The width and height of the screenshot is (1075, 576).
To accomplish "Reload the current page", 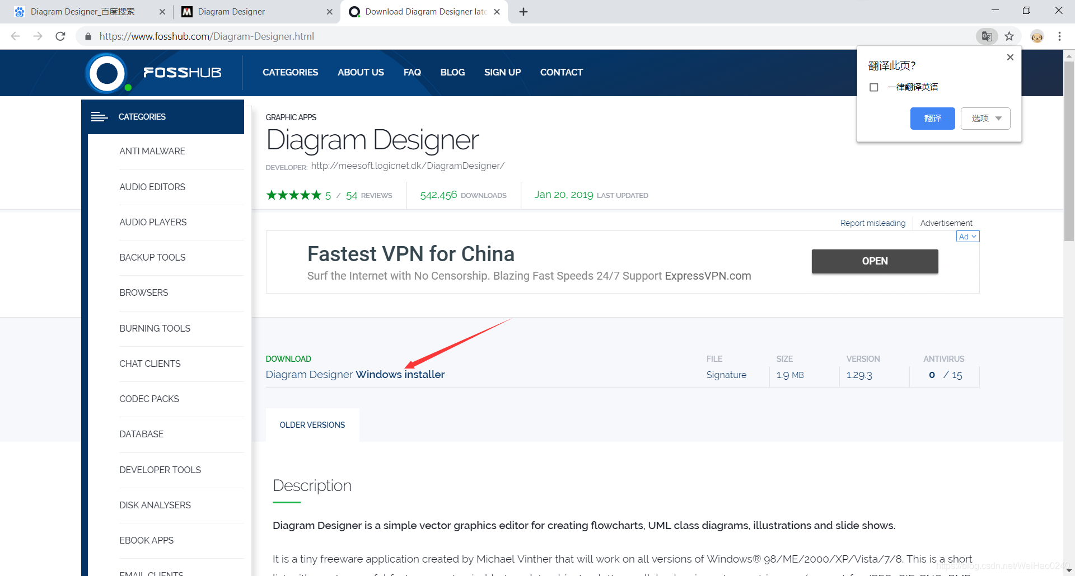I will pyautogui.click(x=60, y=36).
